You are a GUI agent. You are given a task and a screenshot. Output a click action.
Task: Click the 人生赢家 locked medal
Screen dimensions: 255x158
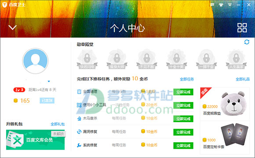coord(236,59)
